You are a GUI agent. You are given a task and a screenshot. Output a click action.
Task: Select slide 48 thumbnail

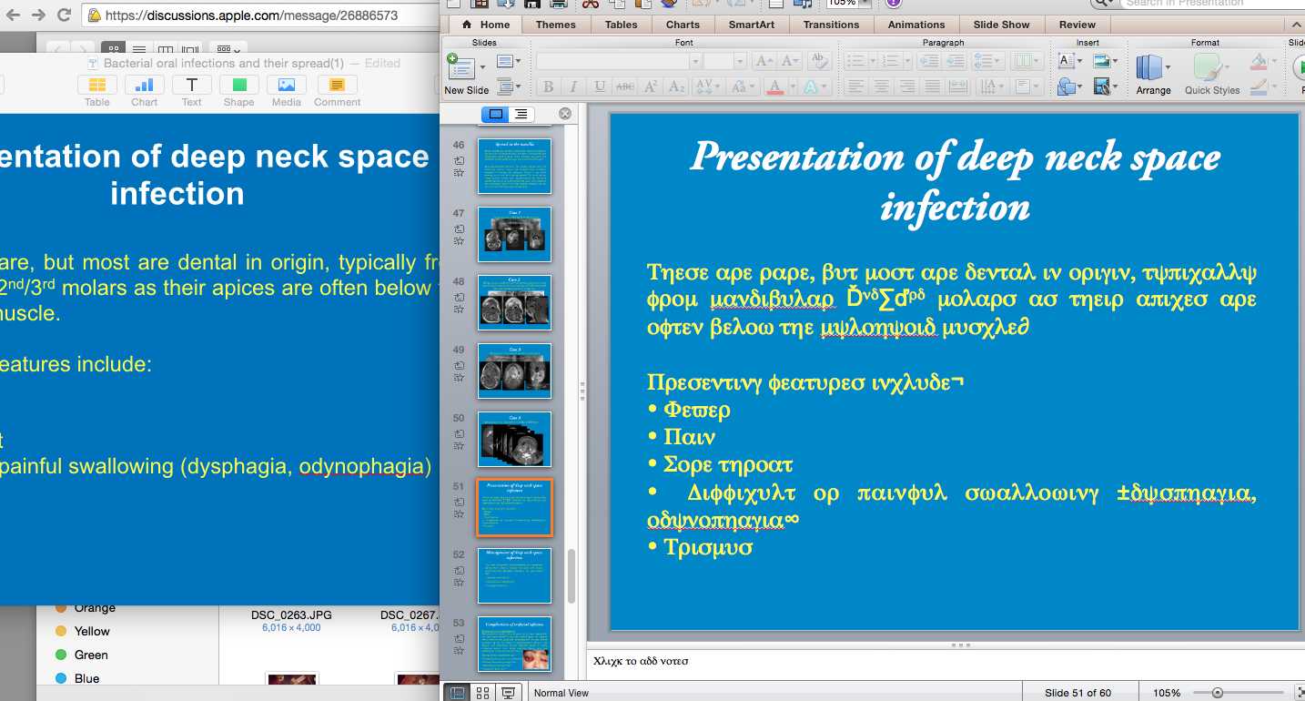click(x=514, y=302)
